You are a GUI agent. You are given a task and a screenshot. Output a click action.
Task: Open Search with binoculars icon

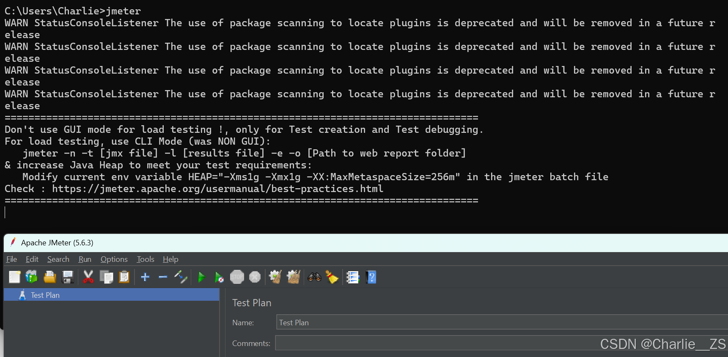(314, 277)
